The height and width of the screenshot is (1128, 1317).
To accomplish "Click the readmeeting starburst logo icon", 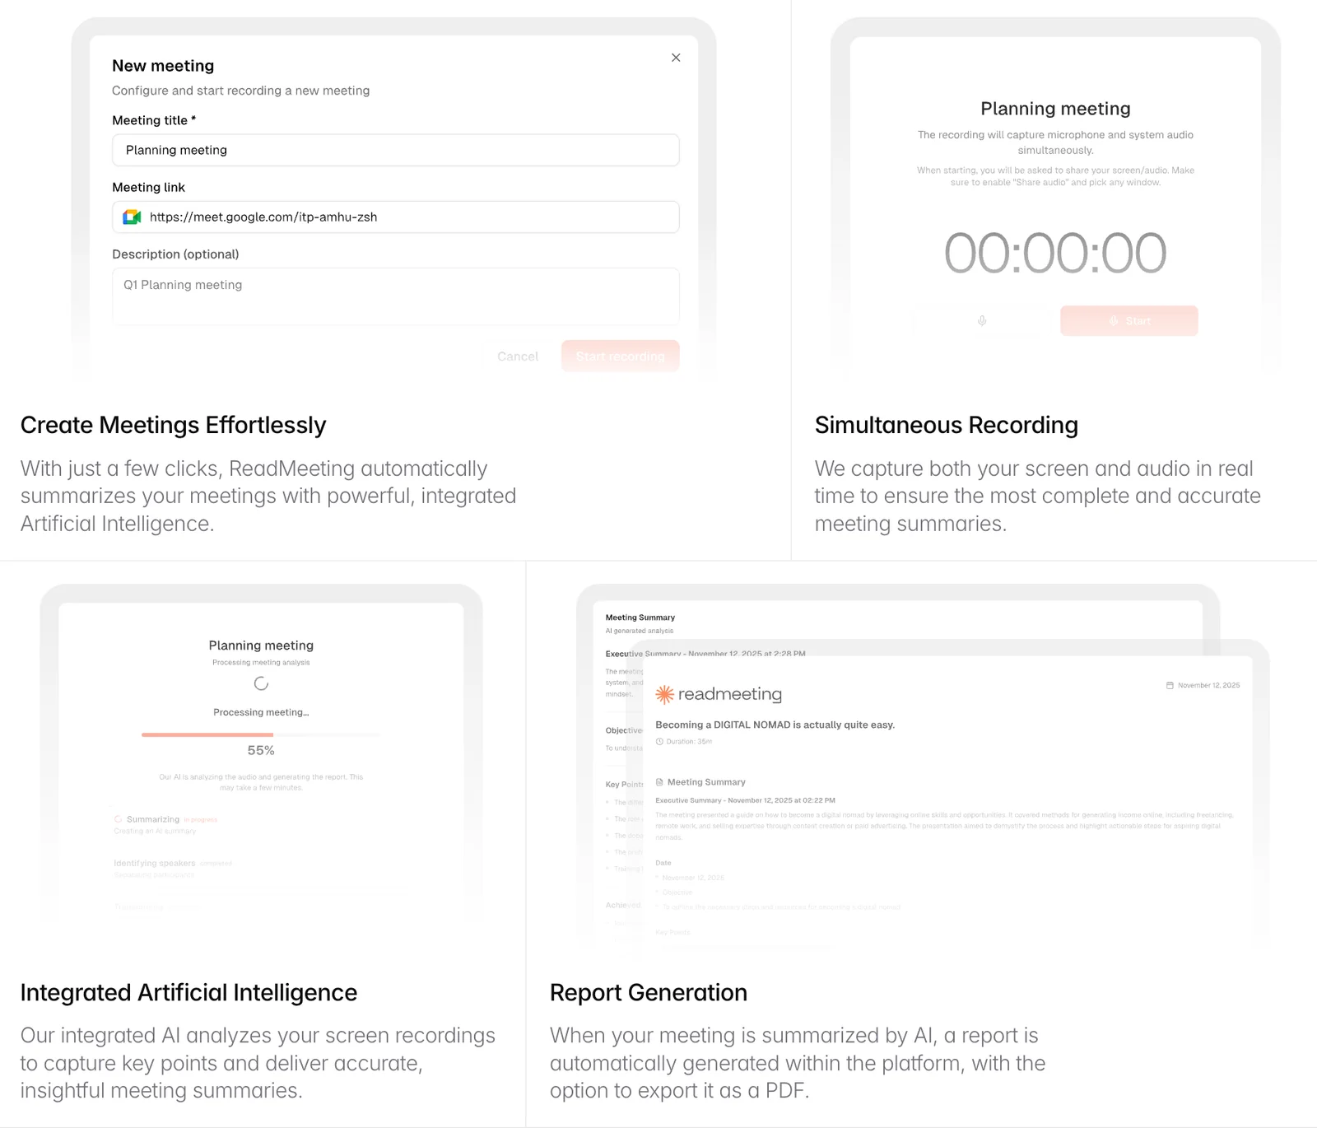I will [664, 695].
